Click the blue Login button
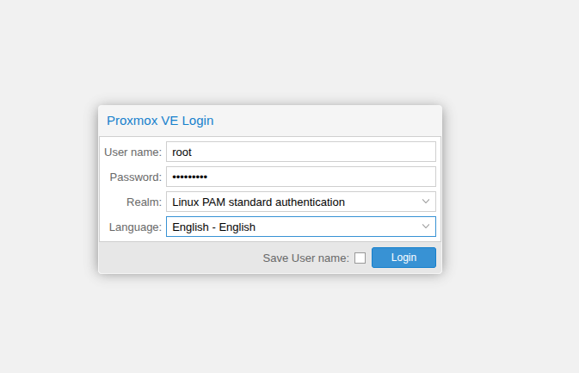 (403, 258)
